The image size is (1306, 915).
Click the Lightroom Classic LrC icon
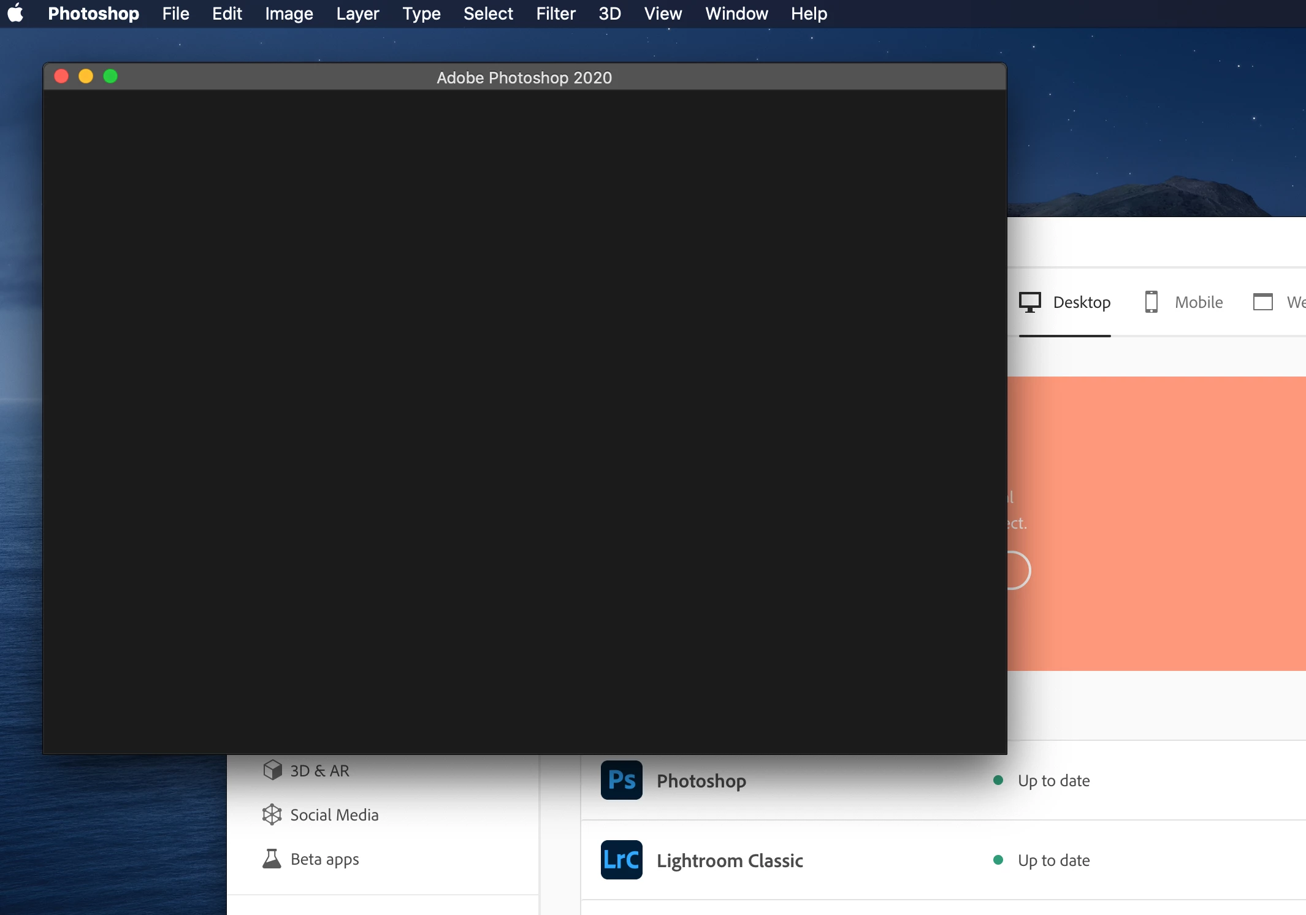tap(621, 860)
